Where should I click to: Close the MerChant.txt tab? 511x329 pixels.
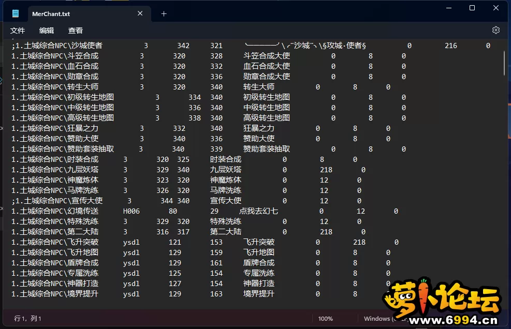coord(140,13)
